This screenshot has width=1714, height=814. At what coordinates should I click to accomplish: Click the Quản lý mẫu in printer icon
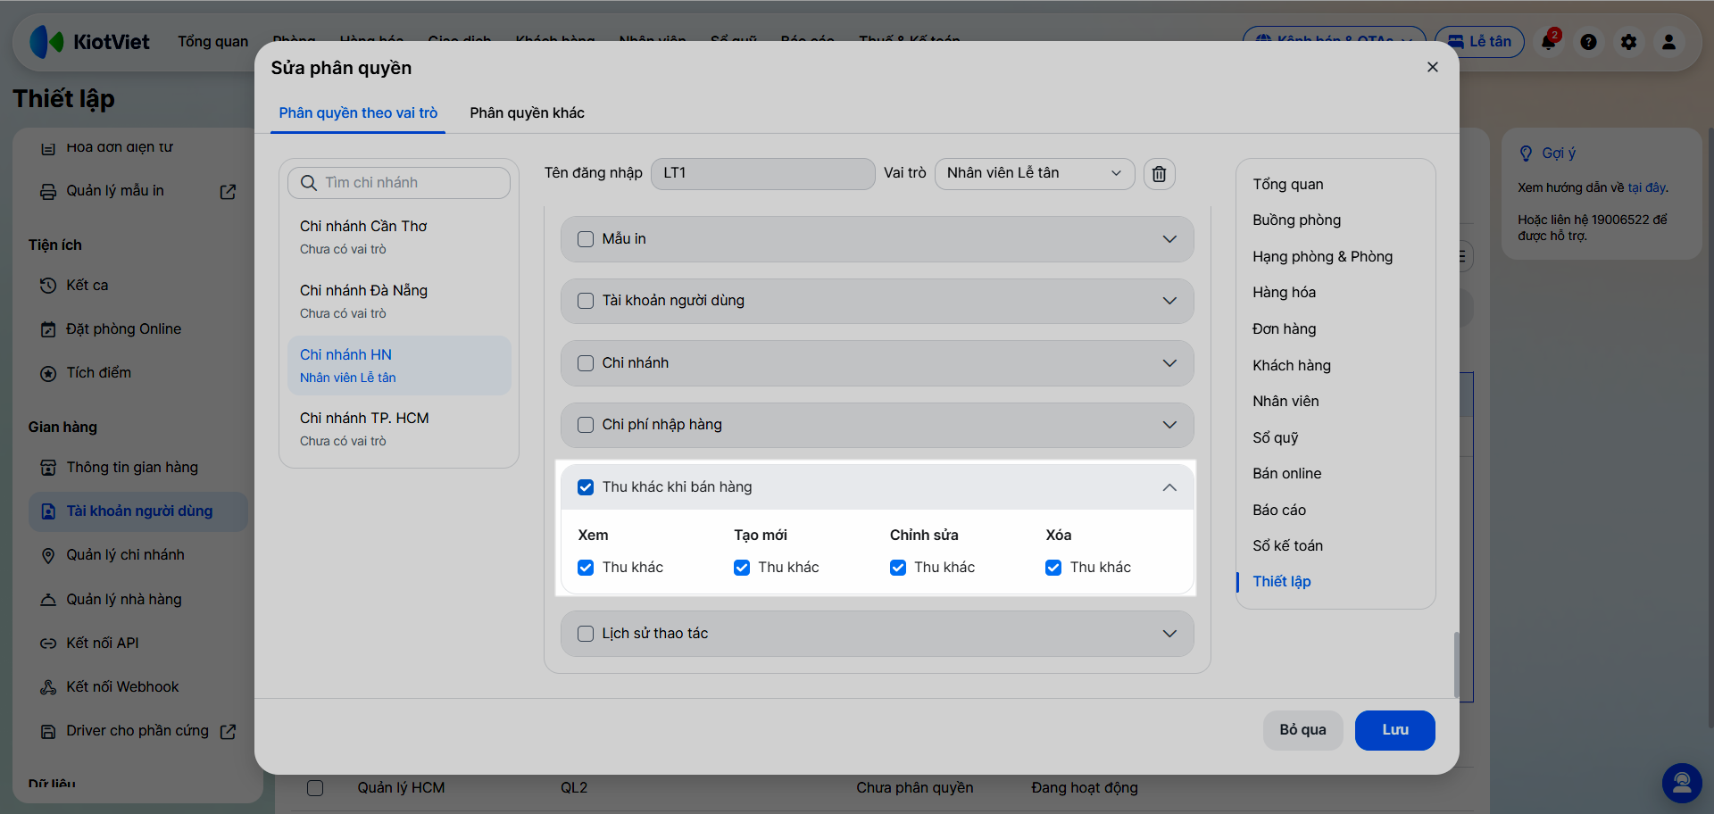pyautogui.click(x=48, y=191)
